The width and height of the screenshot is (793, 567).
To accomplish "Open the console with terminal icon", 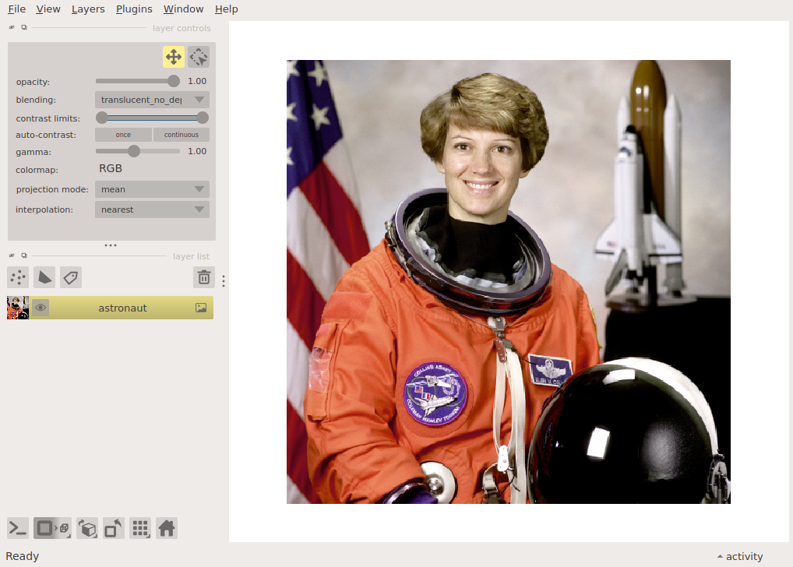I will pos(18,528).
